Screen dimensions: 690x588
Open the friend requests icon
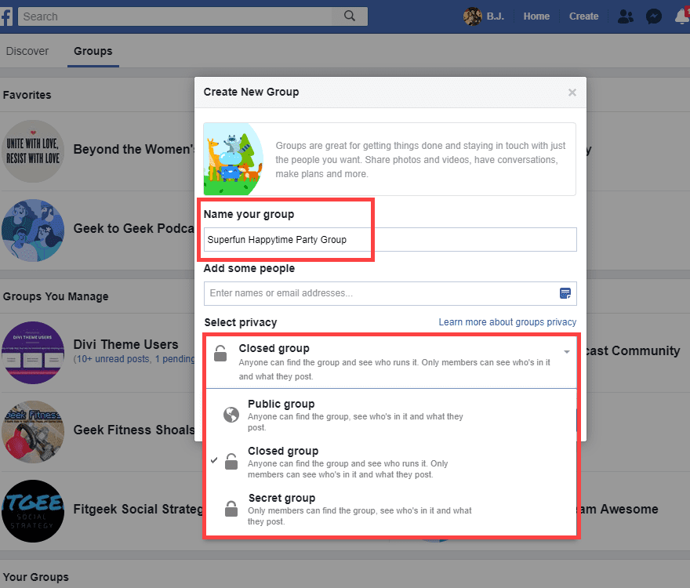pyautogui.click(x=625, y=16)
